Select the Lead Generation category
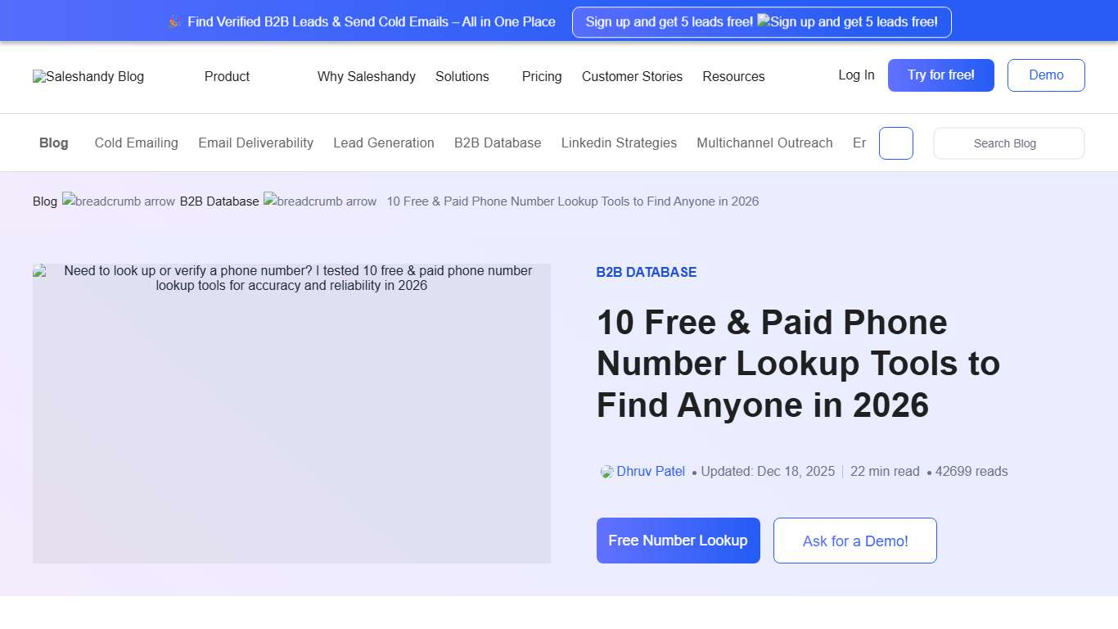 tap(383, 143)
